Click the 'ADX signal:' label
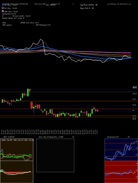Image resolution: width=138 pixels, height=183 pixels. pos(7,25)
